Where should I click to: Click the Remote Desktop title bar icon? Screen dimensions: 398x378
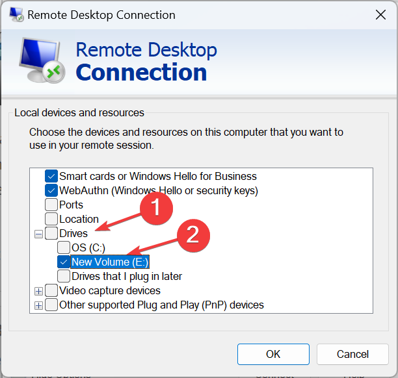(x=16, y=15)
